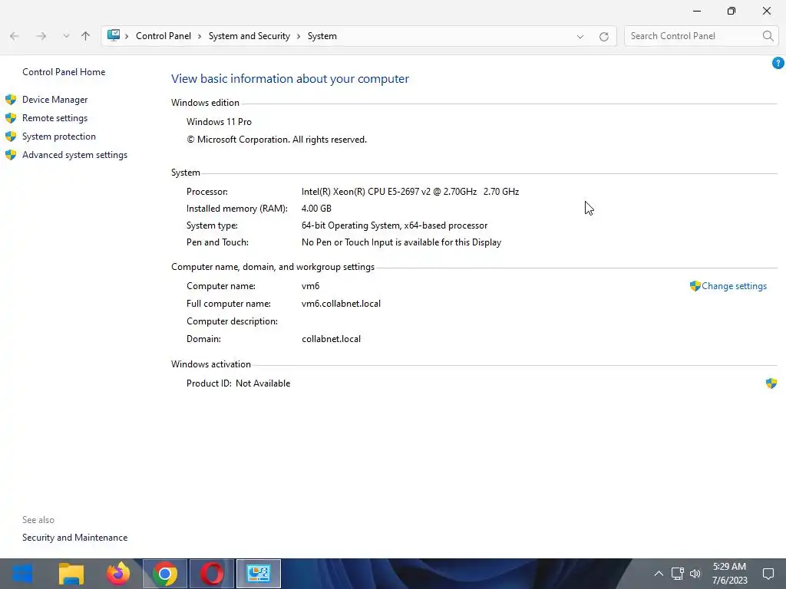Open Remote settings link
Image resolution: width=786 pixels, height=589 pixels.
point(54,118)
